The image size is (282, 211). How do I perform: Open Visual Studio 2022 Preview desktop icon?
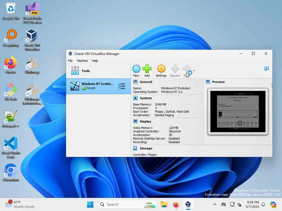(x=32, y=13)
